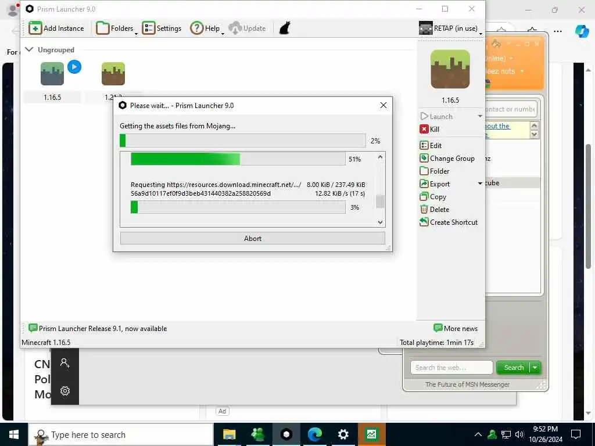
Task: Open Prism Launcher Settings
Action: point(162,28)
